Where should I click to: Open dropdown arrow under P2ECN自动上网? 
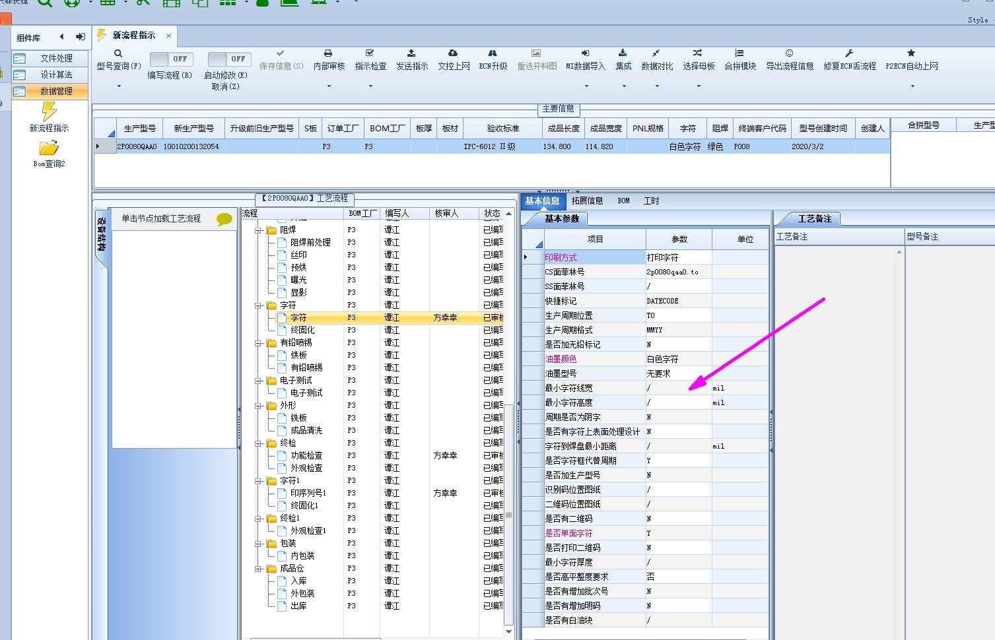912,86
